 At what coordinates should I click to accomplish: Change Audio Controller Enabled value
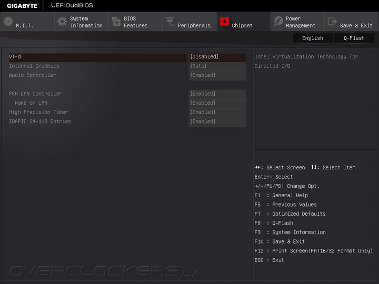pos(217,75)
